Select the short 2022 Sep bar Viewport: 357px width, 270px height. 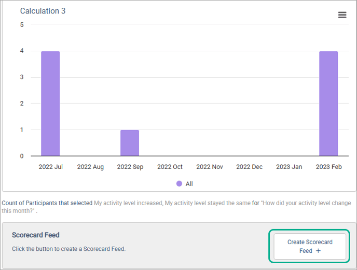130,143
